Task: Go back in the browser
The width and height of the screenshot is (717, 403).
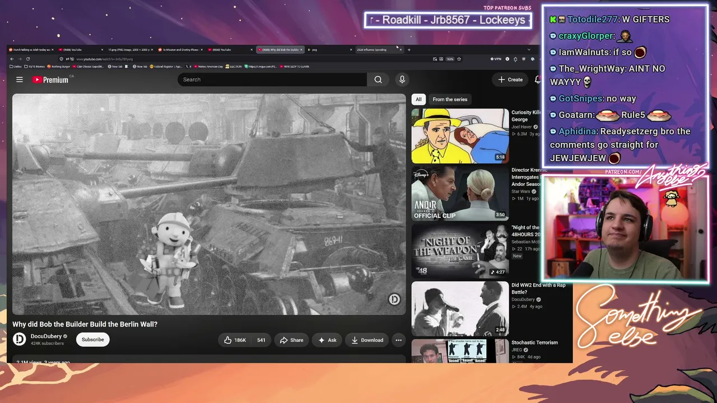Action: click(12, 59)
